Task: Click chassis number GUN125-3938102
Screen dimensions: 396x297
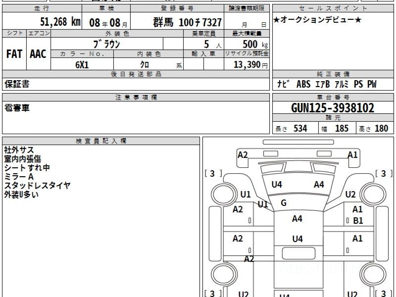Action: click(333, 108)
